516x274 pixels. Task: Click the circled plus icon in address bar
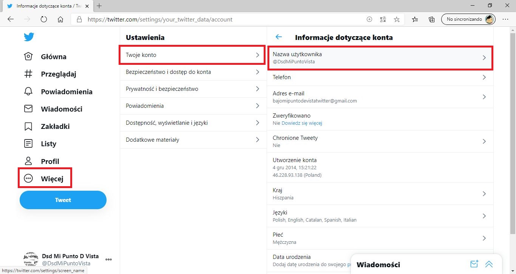tap(369, 19)
